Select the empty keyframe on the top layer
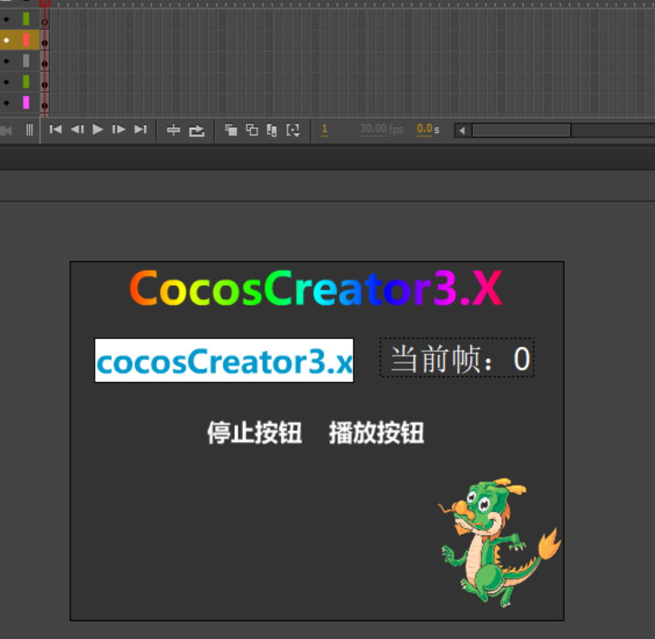Image resolution: width=655 pixels, height=639 pixels. coord(45,20)
